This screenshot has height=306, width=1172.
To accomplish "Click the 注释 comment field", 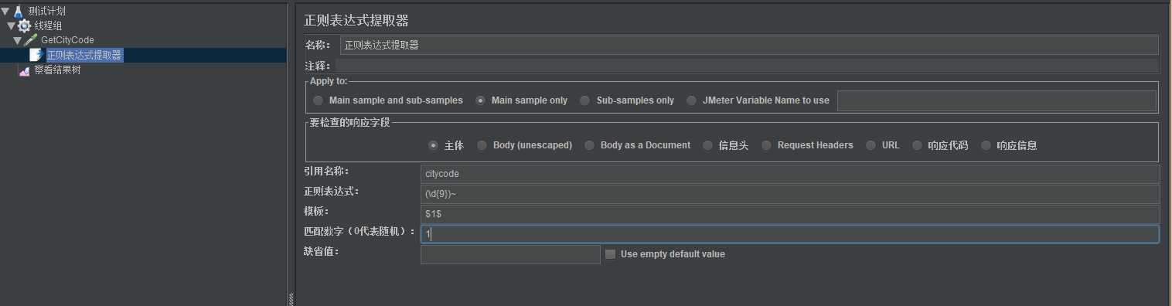I will [746, 66].
